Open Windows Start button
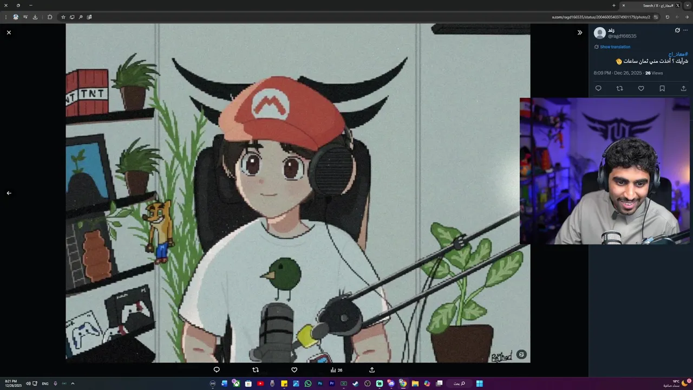The height and width of the screenshot is (390, 693). 480,383
